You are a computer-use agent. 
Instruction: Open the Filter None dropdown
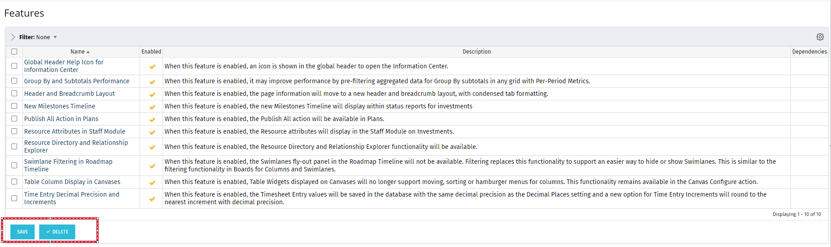coord(55,37)
